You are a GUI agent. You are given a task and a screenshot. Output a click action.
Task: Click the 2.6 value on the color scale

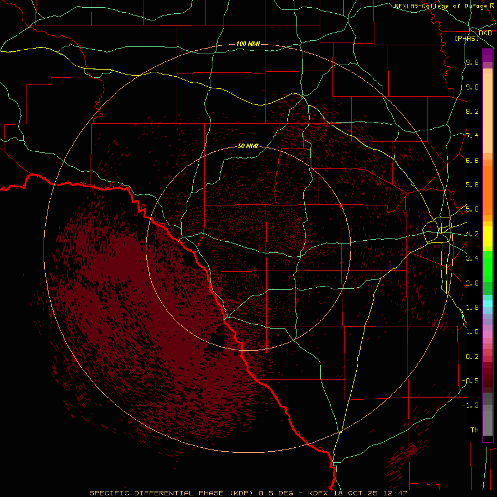[472, 283]
